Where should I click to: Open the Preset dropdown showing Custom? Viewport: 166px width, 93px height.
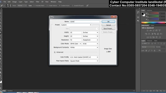[x=76, y=25]
